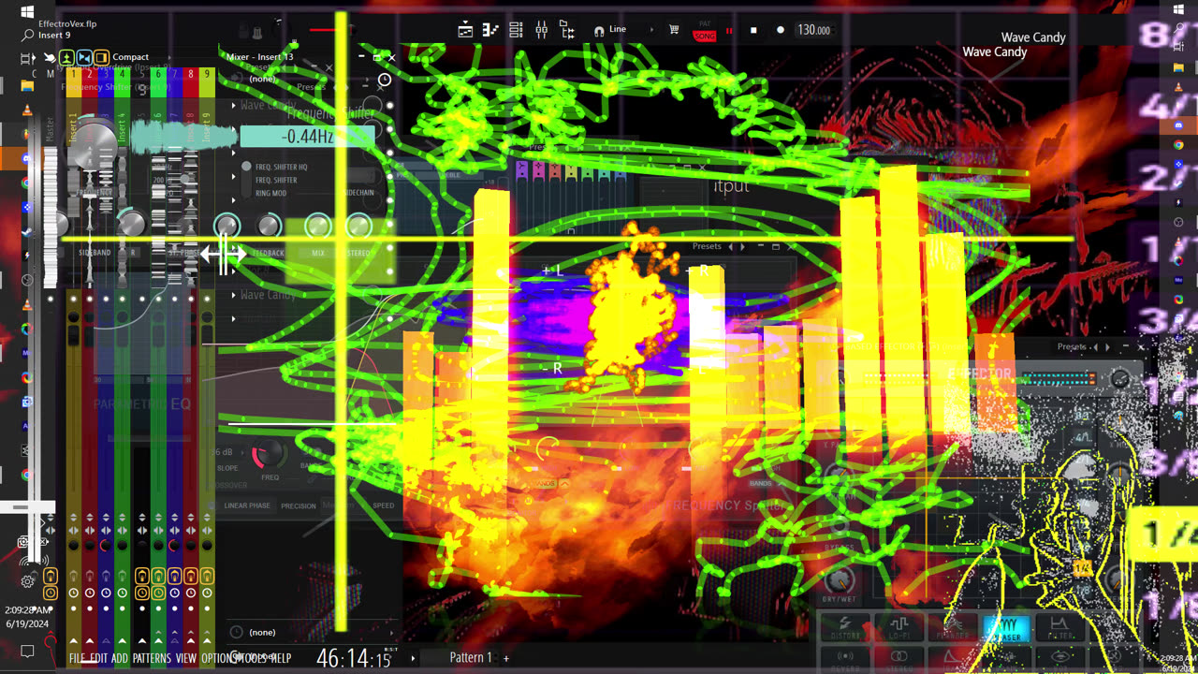Open the VIEW menu
This screenshot has width=1198, height=674.
186,658
